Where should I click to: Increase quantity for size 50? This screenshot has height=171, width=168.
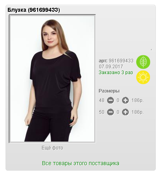coord(125,112)
